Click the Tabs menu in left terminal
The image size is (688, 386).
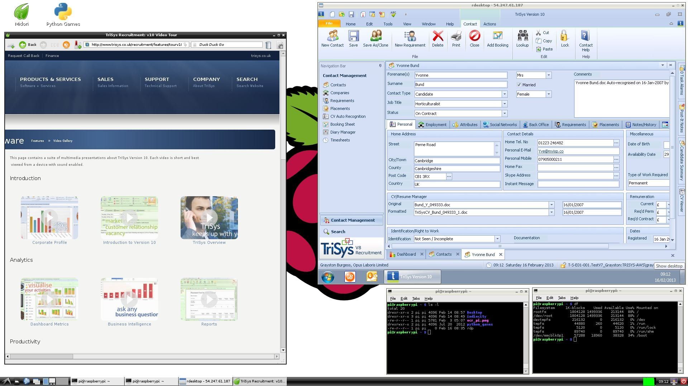click(416, 299)
